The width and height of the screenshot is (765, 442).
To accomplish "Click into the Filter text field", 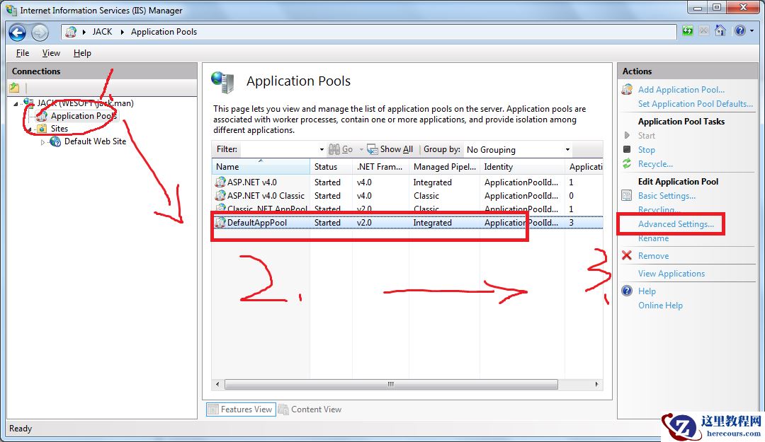I will point(278,149).
